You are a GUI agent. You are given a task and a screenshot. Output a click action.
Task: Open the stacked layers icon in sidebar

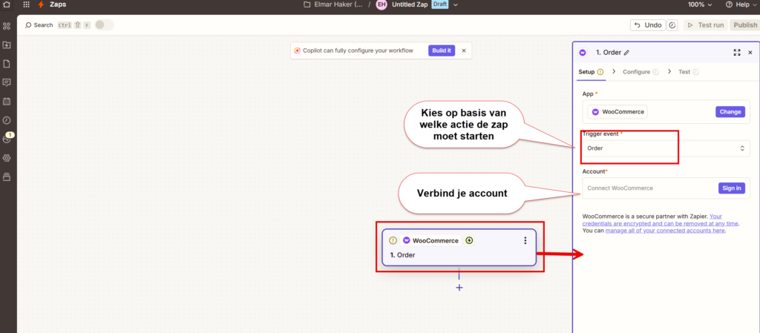[6, 177]
